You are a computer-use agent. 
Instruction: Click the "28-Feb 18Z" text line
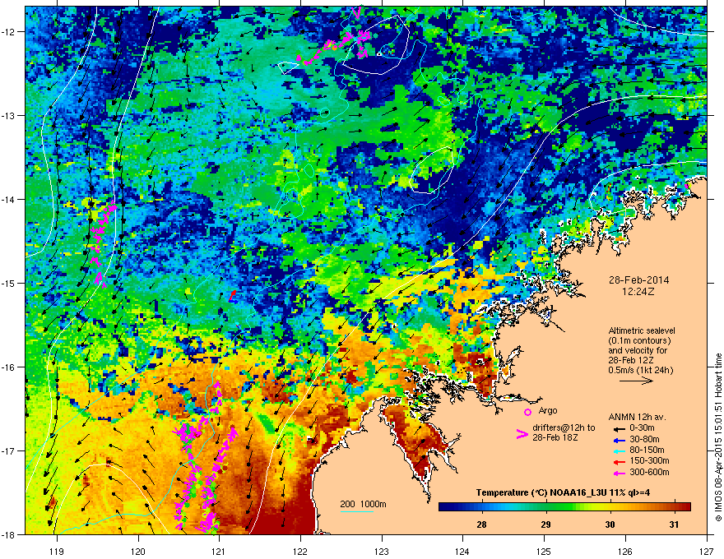pyautogui.click(x=555, y=437)
